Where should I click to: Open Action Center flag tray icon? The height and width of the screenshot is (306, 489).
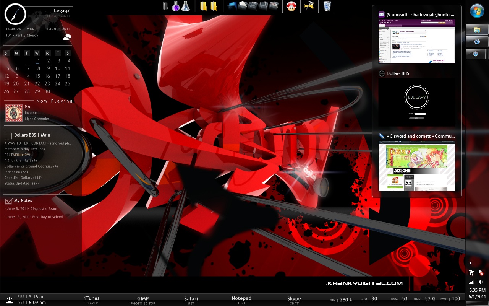tap(481, 273)
